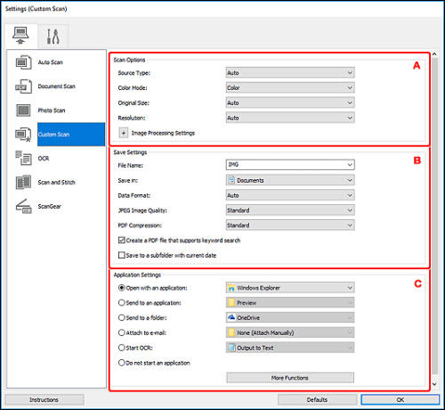Click the Preview folder icon

pyautogui.click(x=231, y=302)
